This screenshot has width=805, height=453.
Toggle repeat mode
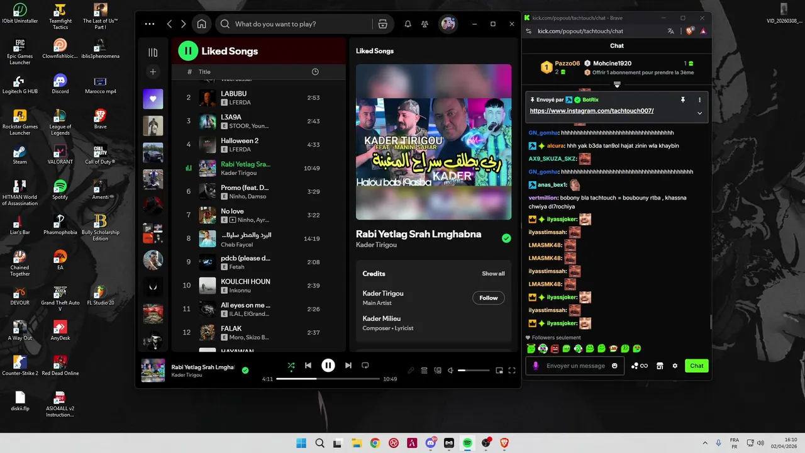pyautogui.click(x=365, y=365)
